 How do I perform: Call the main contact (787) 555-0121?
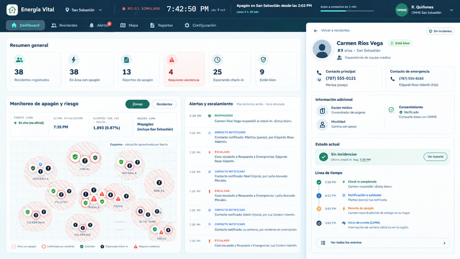341,78
